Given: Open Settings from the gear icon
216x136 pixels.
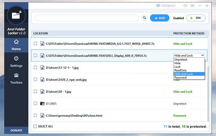Looking at the screenshot, I should tap(16, 58).
